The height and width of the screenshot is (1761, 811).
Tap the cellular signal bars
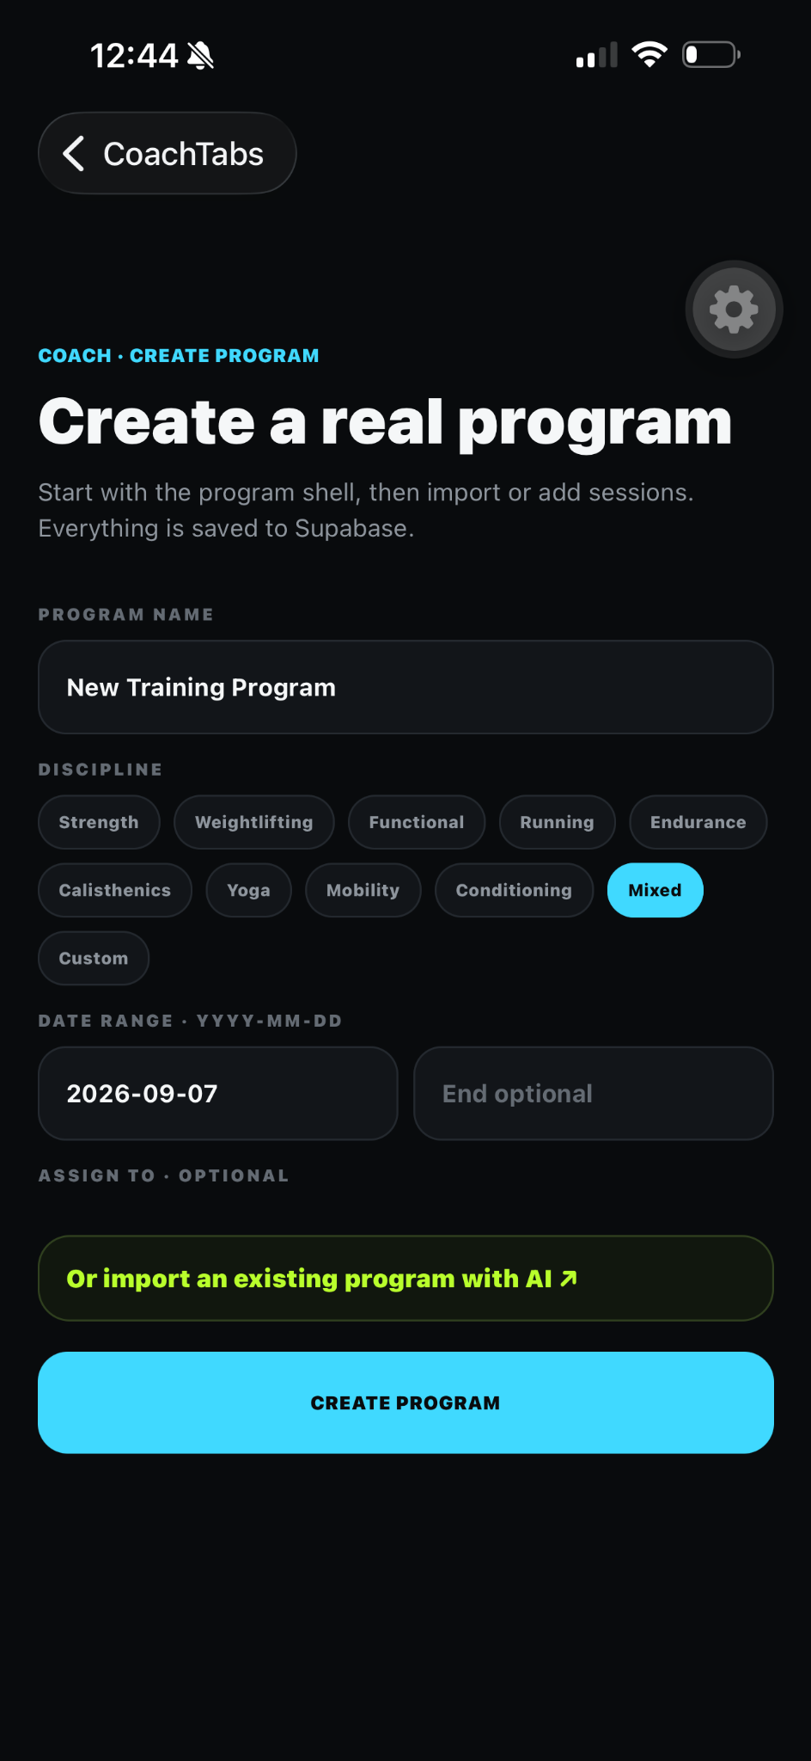(x=597, y=55)
